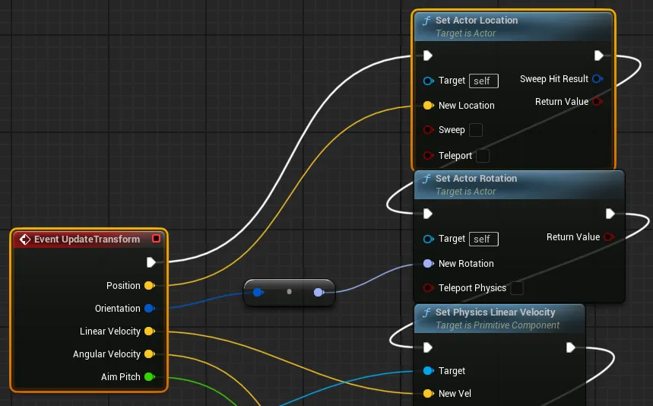Image resolution: width=653 pixels, height=406 pixels.
Task: Click the Sweep Hit Result output pin
Action: point(597,79)
